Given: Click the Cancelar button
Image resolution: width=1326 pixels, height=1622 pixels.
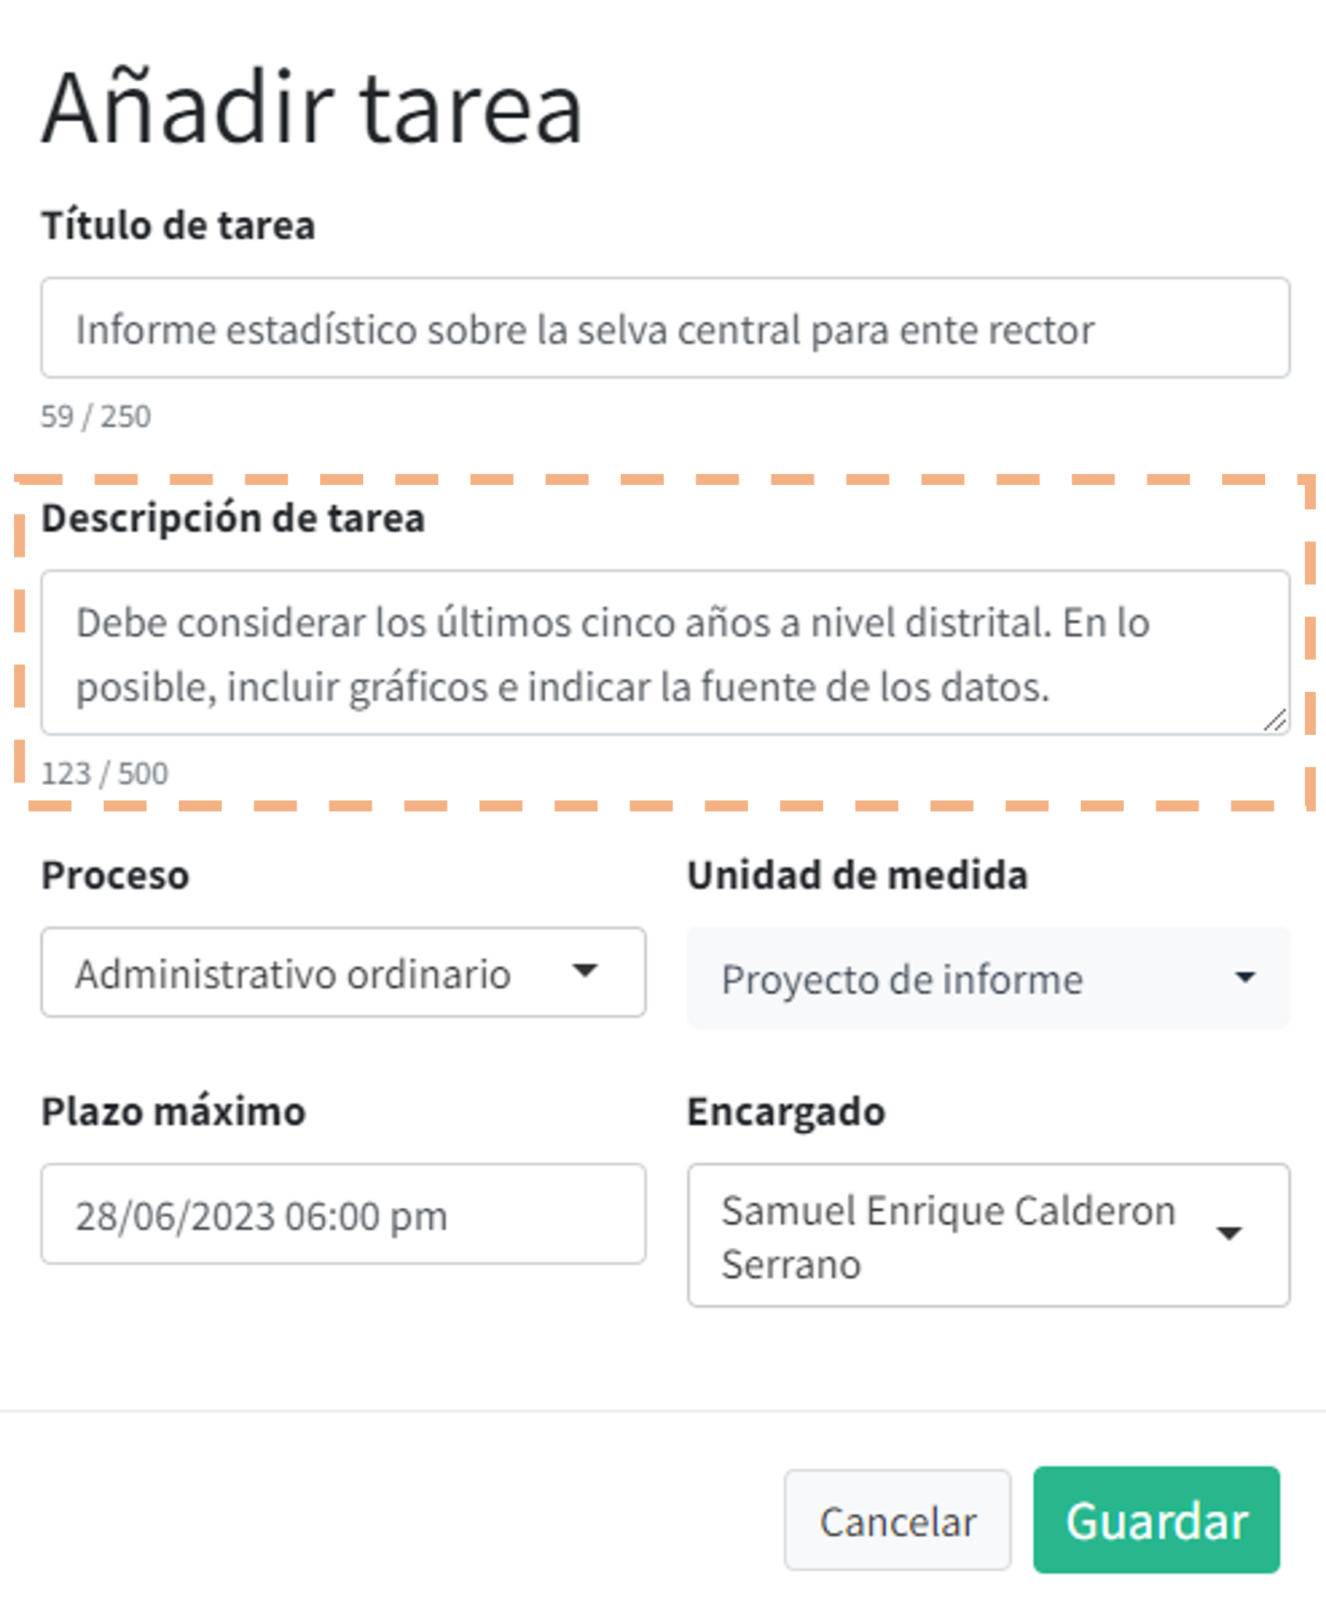Looking at the screenshot, I should tap(897, 1521).
